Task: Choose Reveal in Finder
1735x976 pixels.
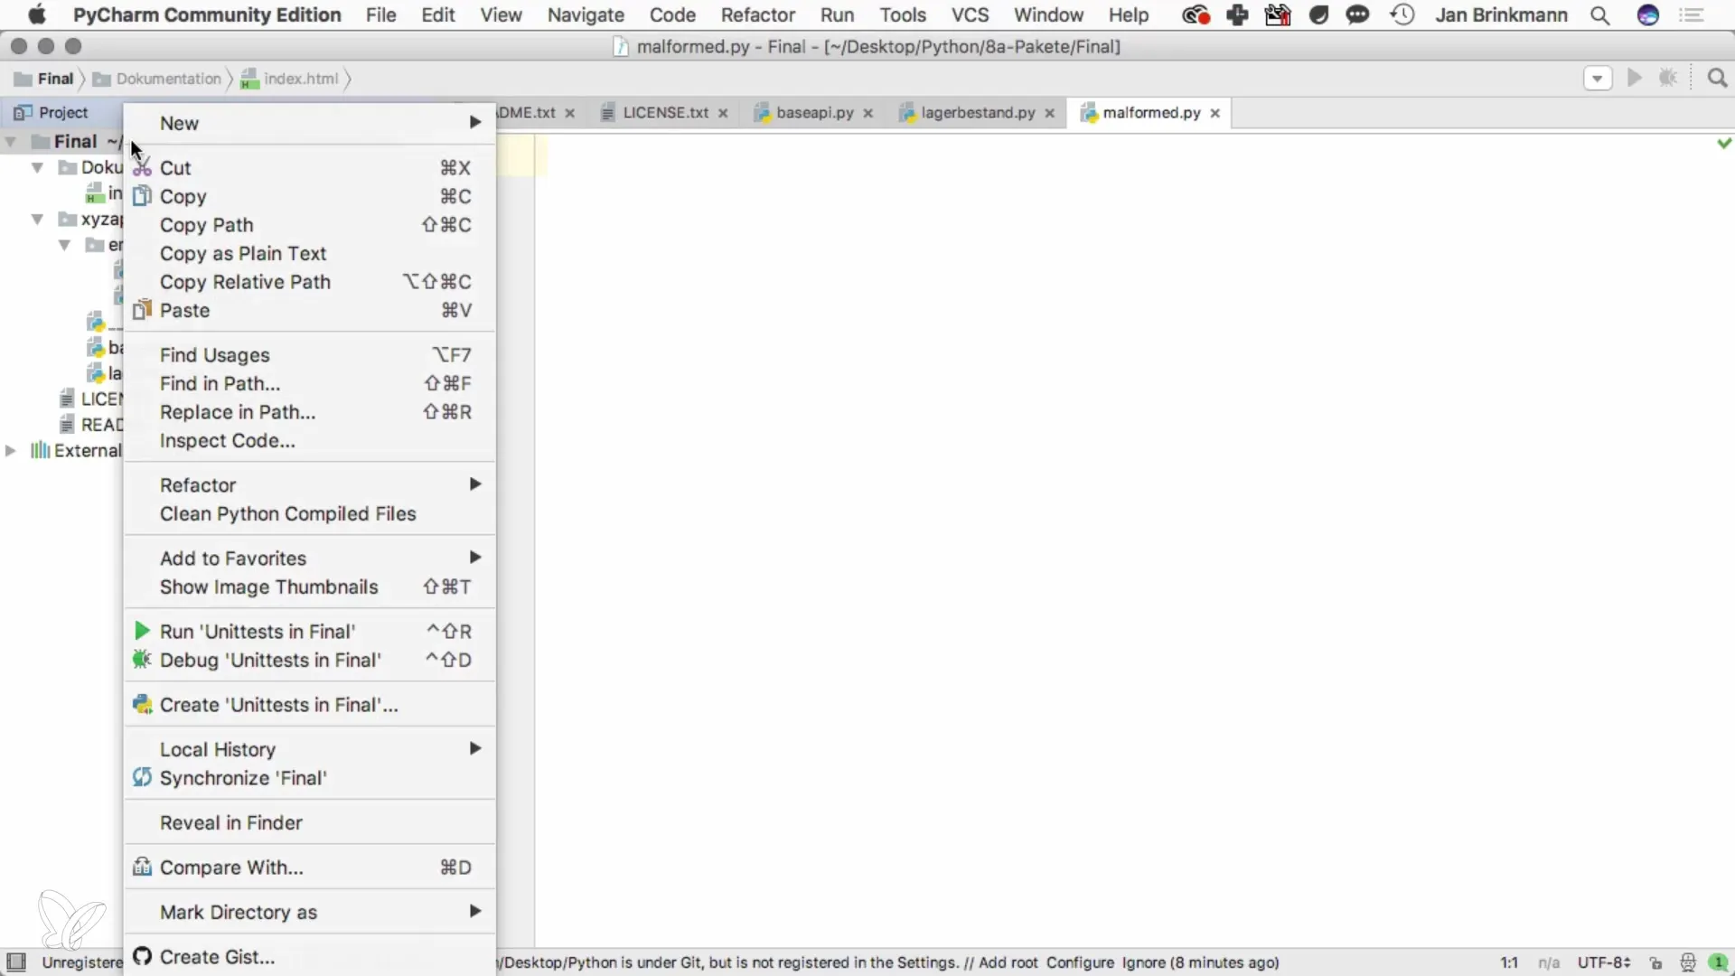Action: click(x=310, y=822)
